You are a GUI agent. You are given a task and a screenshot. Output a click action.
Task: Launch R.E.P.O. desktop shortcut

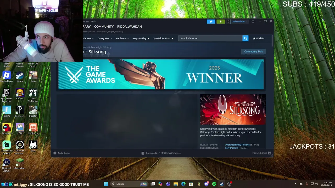(x=20, y=94)
